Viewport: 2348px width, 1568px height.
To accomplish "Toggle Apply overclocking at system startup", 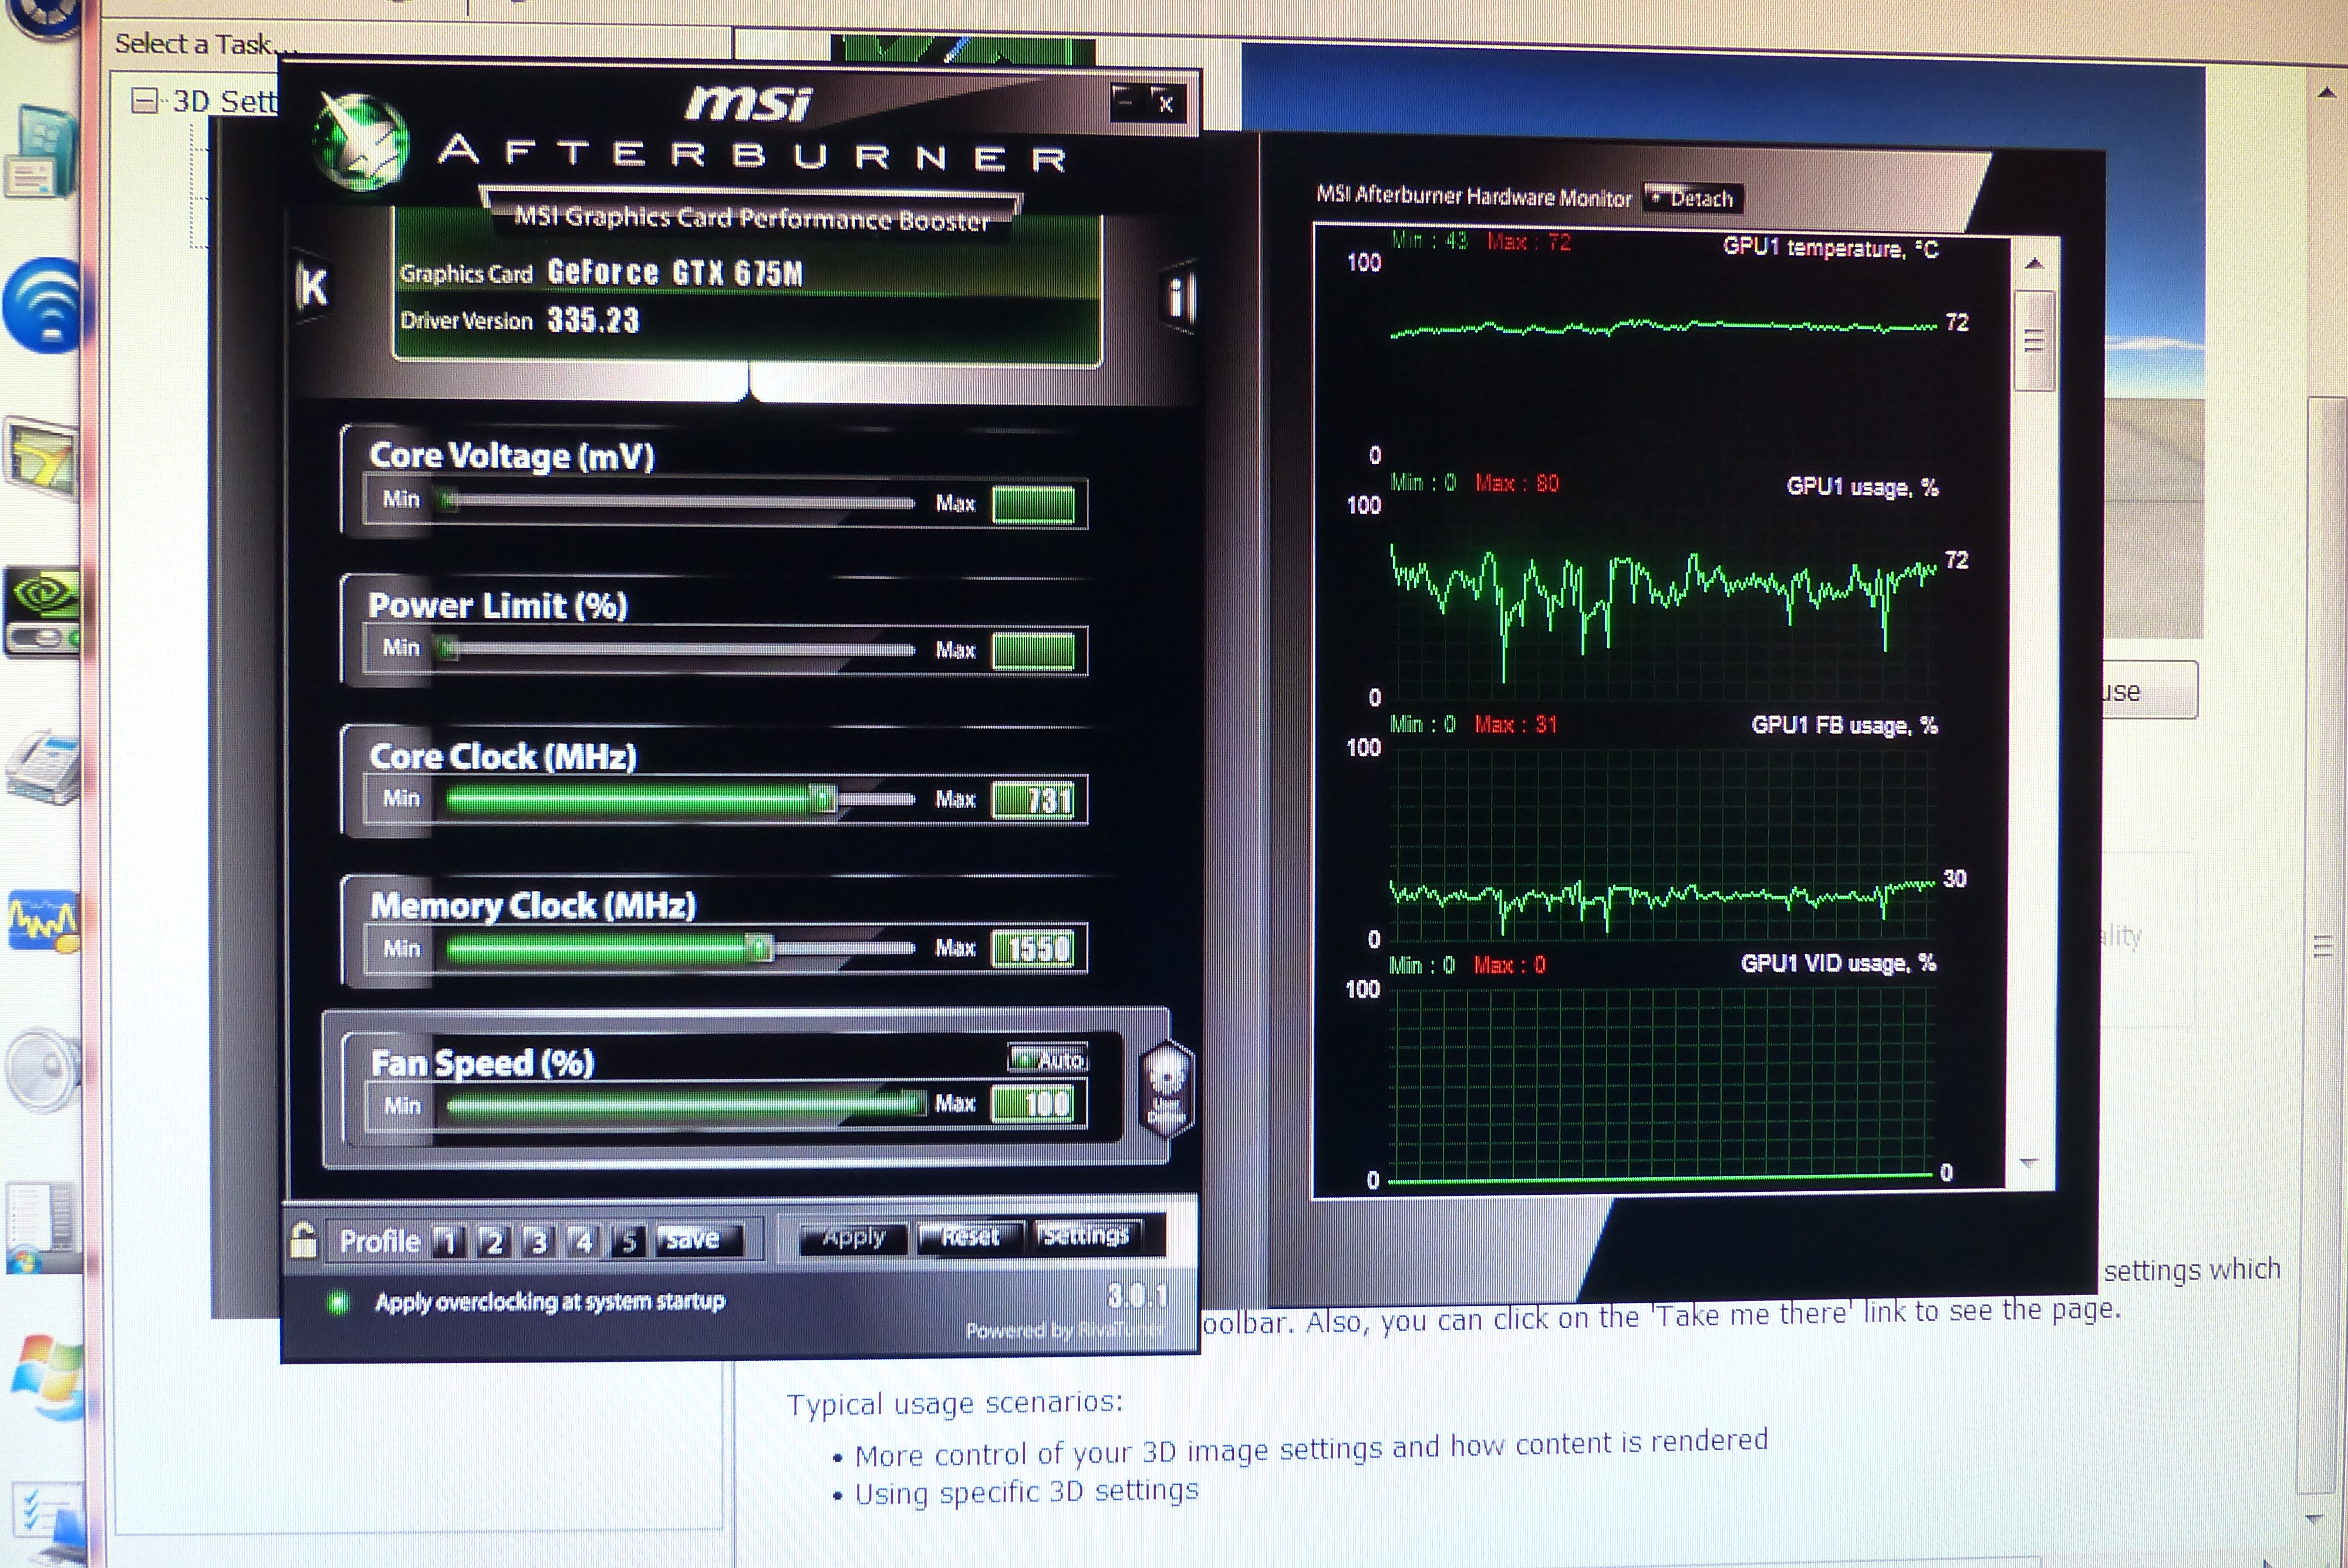I will click(338, 1302).
